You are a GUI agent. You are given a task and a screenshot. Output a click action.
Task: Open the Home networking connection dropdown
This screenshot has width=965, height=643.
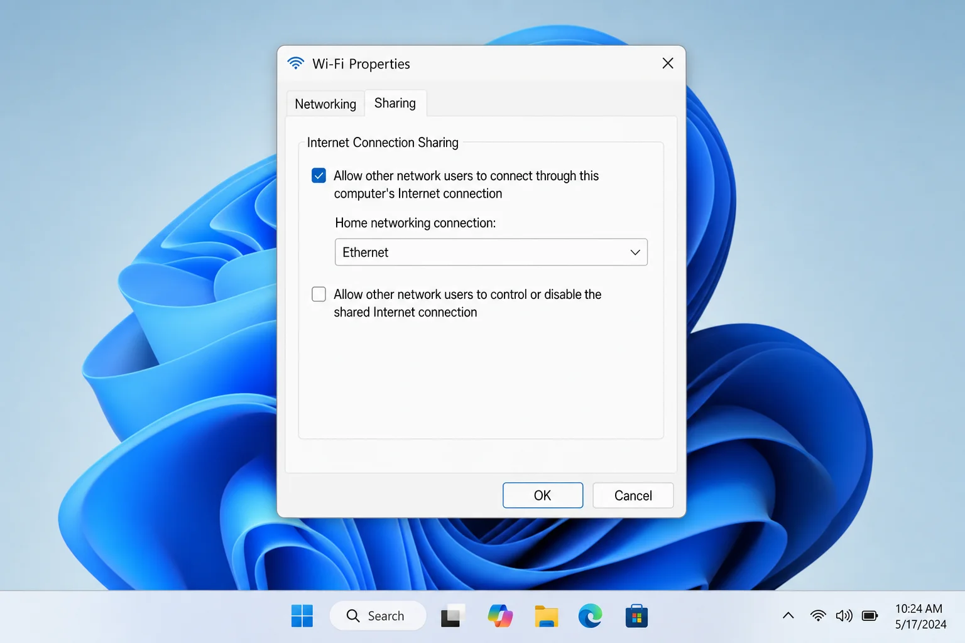(x=491, y=252)
